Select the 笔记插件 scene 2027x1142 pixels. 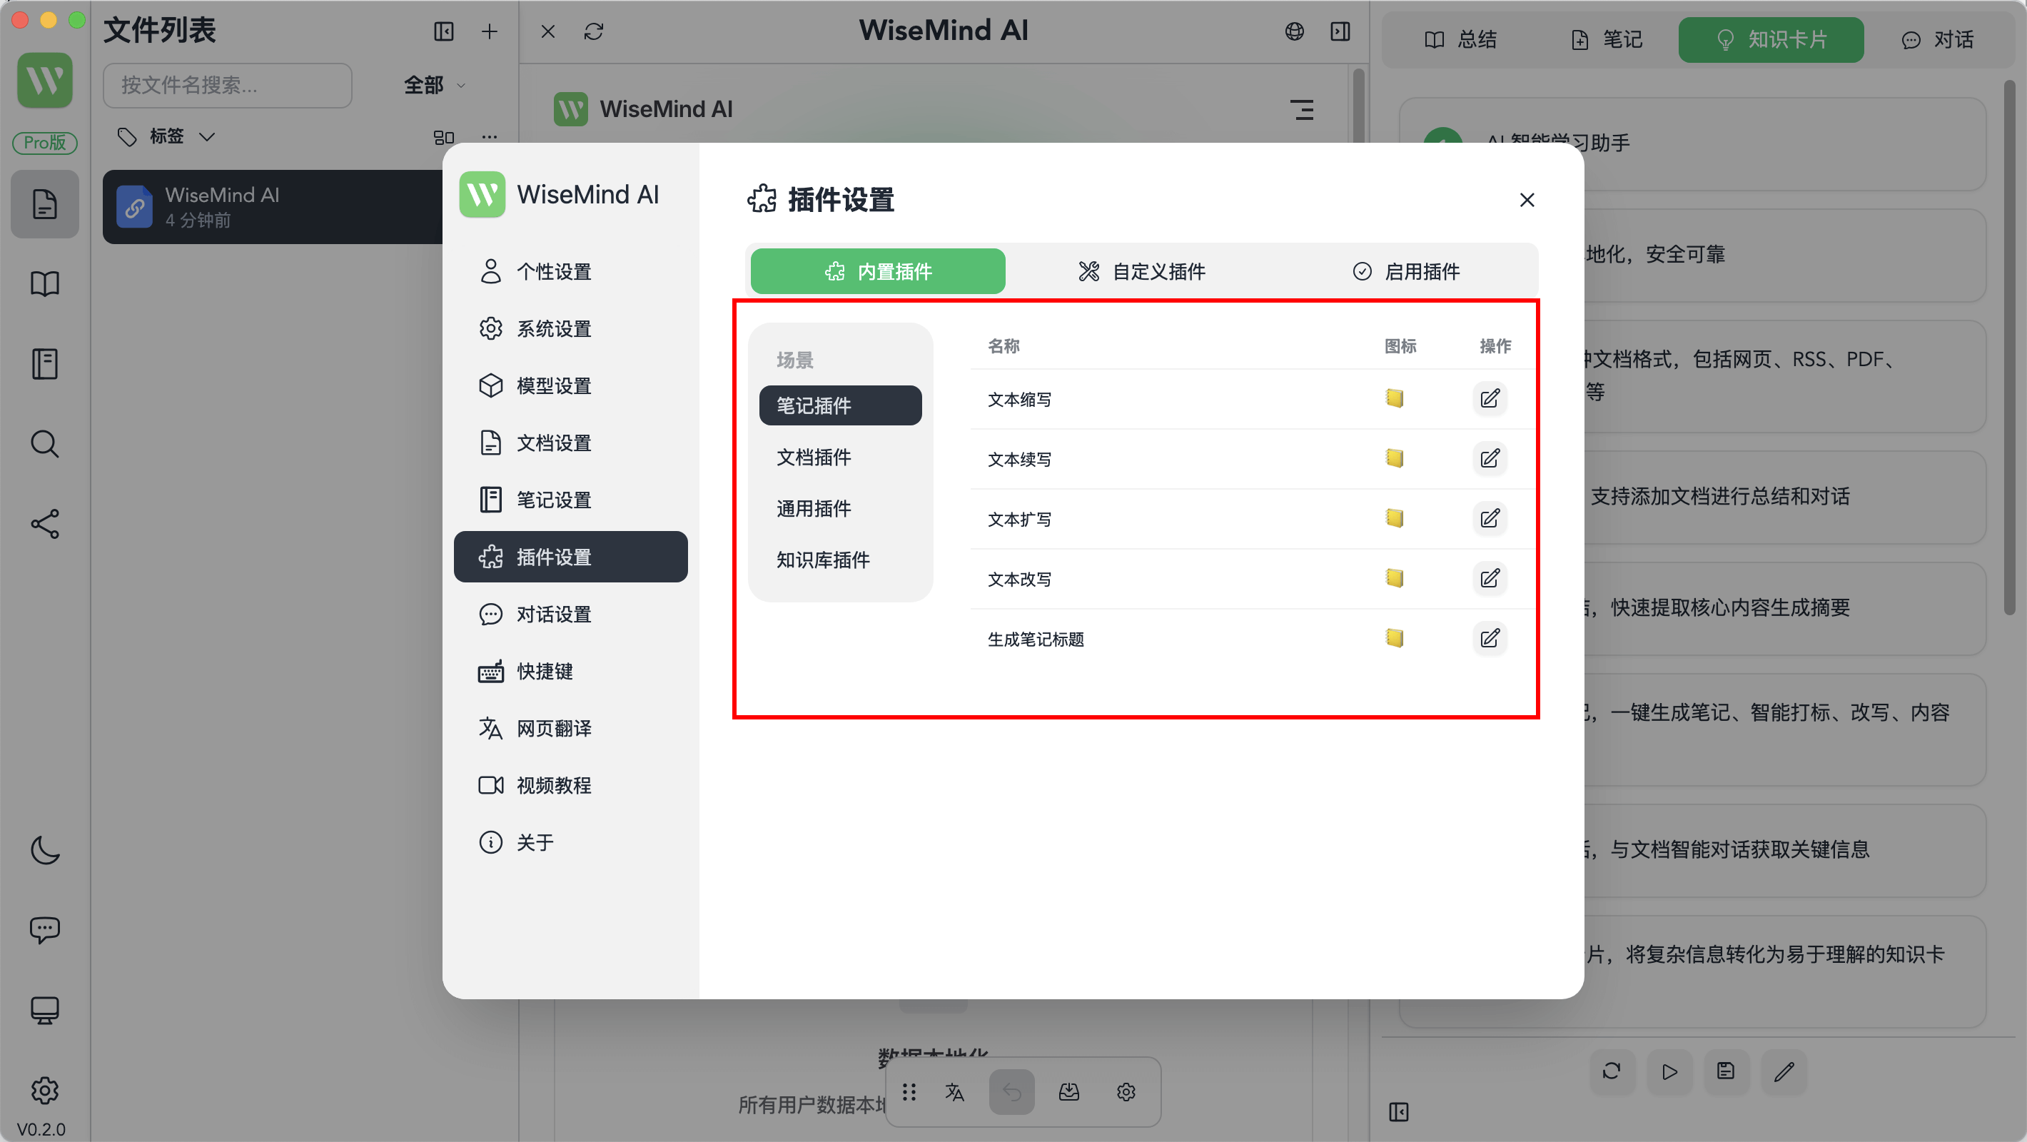pos(840,405)
